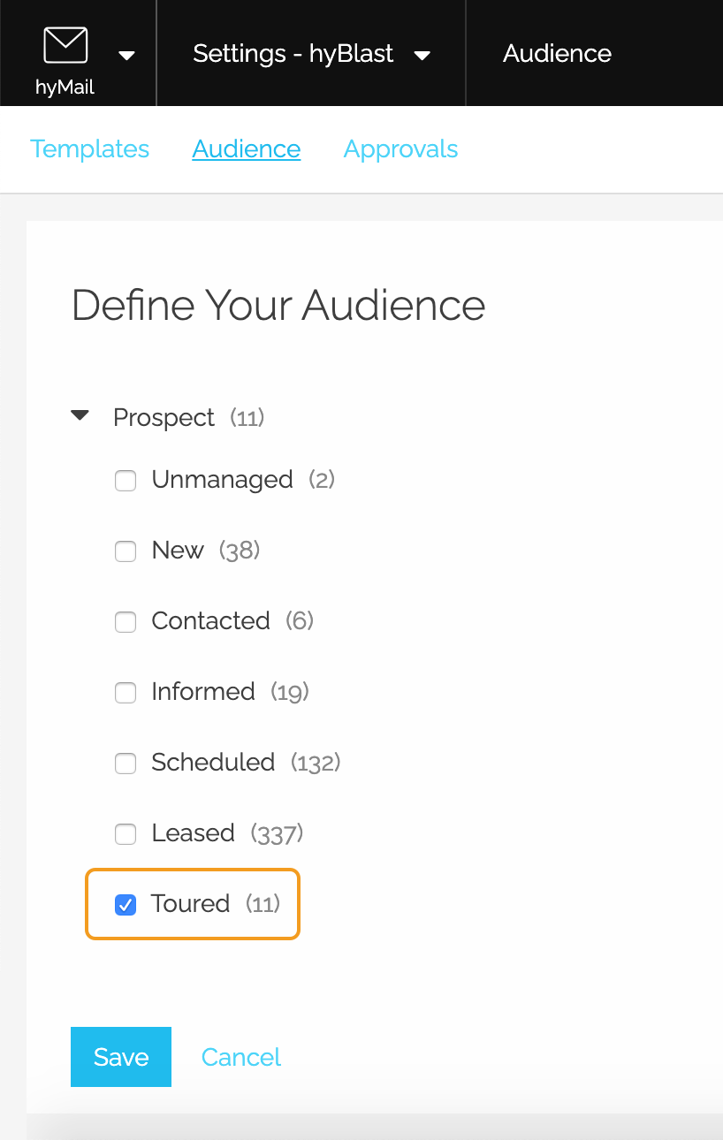Click the hyMail envelope icon

tap(65, 45)
